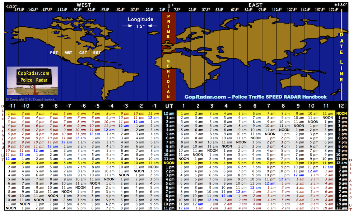Click the blue 12 am in column 1
Screen dimensions: 353x213
(184, 208)
